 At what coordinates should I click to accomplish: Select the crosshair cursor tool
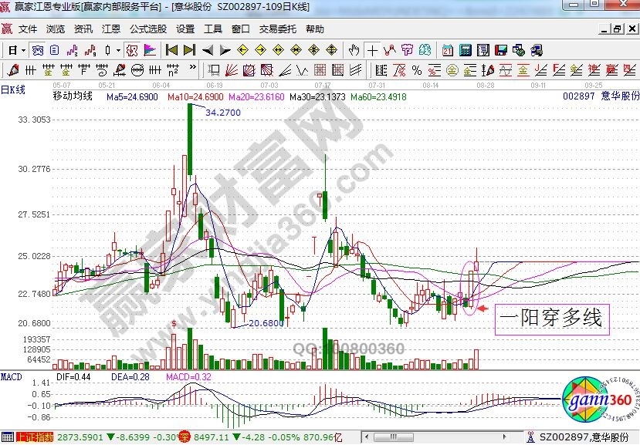point(373,50)
